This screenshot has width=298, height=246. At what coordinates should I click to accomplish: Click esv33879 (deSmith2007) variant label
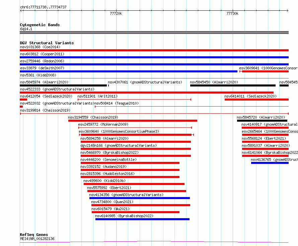click(x=42, y=68)
